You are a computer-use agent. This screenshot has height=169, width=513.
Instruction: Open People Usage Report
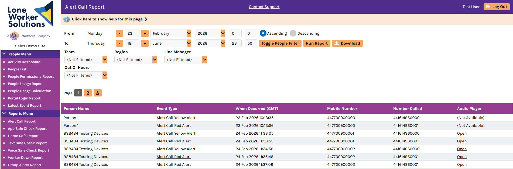click(x=25, y=84)
